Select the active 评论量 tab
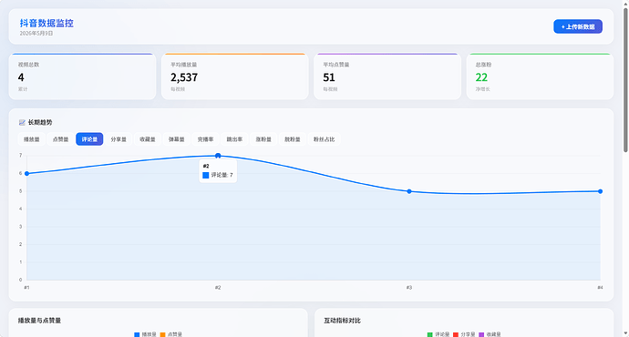The image size is (629, 337). coord(89,139)
